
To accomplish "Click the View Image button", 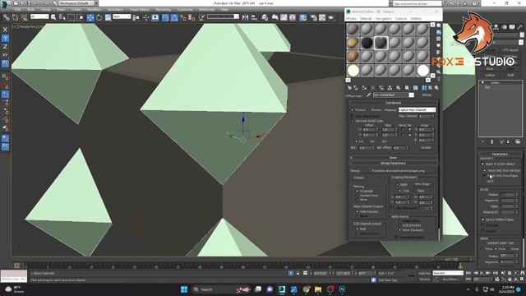I will point(422,184).
